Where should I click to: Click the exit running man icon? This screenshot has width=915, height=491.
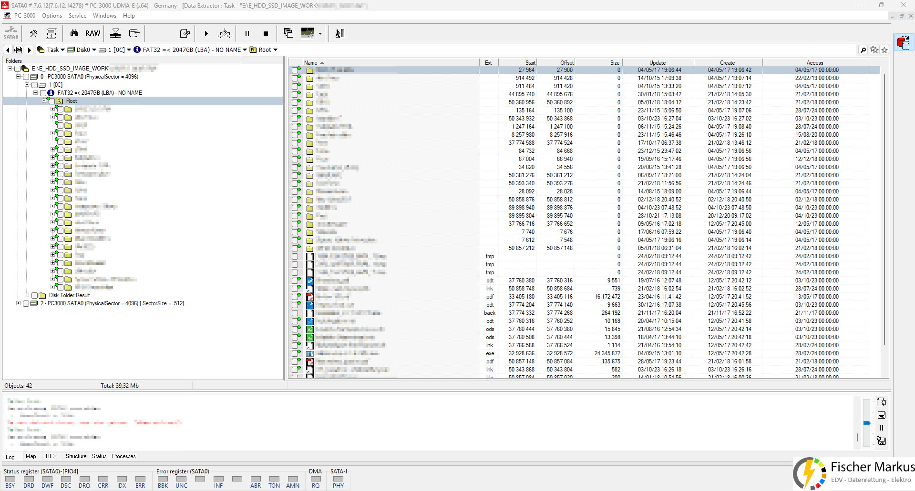(x=339, y=33)
